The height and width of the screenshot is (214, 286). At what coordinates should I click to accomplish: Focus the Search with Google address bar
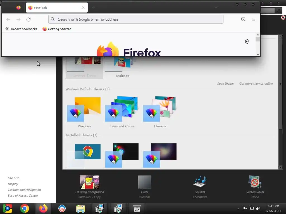(x=136, y=19)
